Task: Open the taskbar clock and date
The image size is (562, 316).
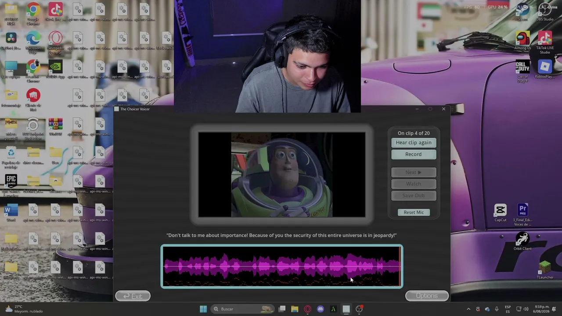Action: (x=541, y=309)
